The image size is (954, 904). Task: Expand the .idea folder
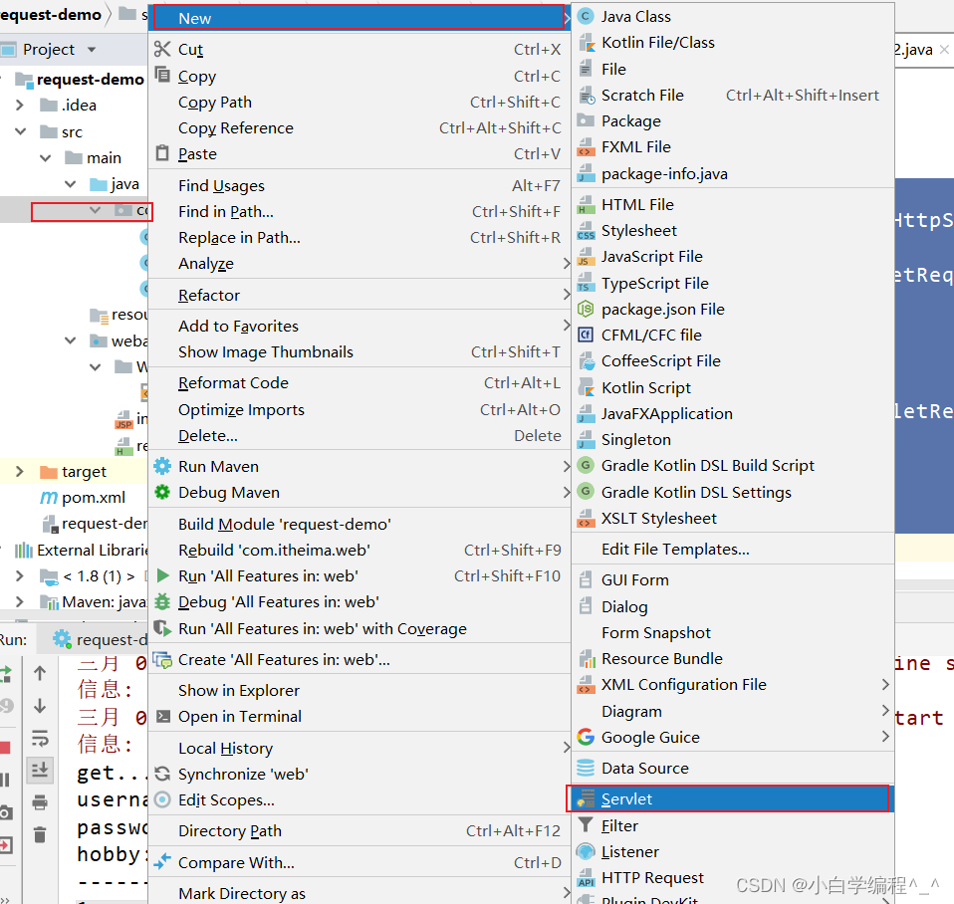click(x=20, y=105)
